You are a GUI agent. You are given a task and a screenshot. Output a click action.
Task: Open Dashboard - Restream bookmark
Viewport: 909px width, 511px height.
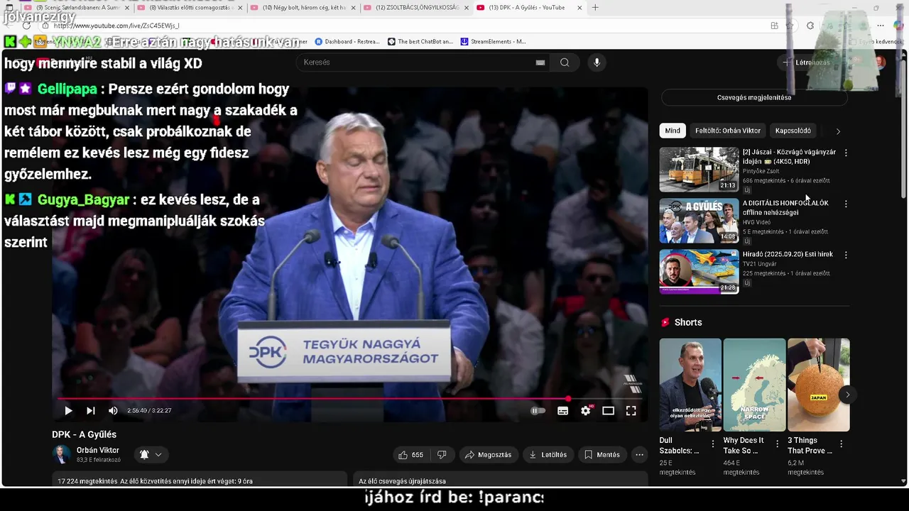tap(347, 41)
